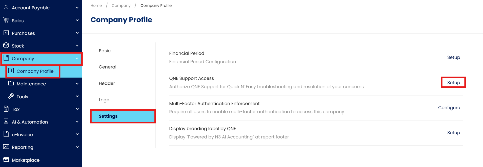
Task: Open Setup for Financial Period
Action: (x=453, y=57)
